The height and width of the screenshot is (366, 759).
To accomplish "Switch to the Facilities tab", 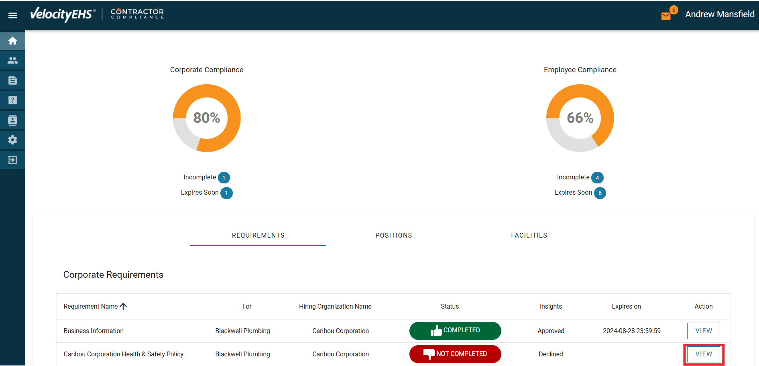I will coord(529,235).
